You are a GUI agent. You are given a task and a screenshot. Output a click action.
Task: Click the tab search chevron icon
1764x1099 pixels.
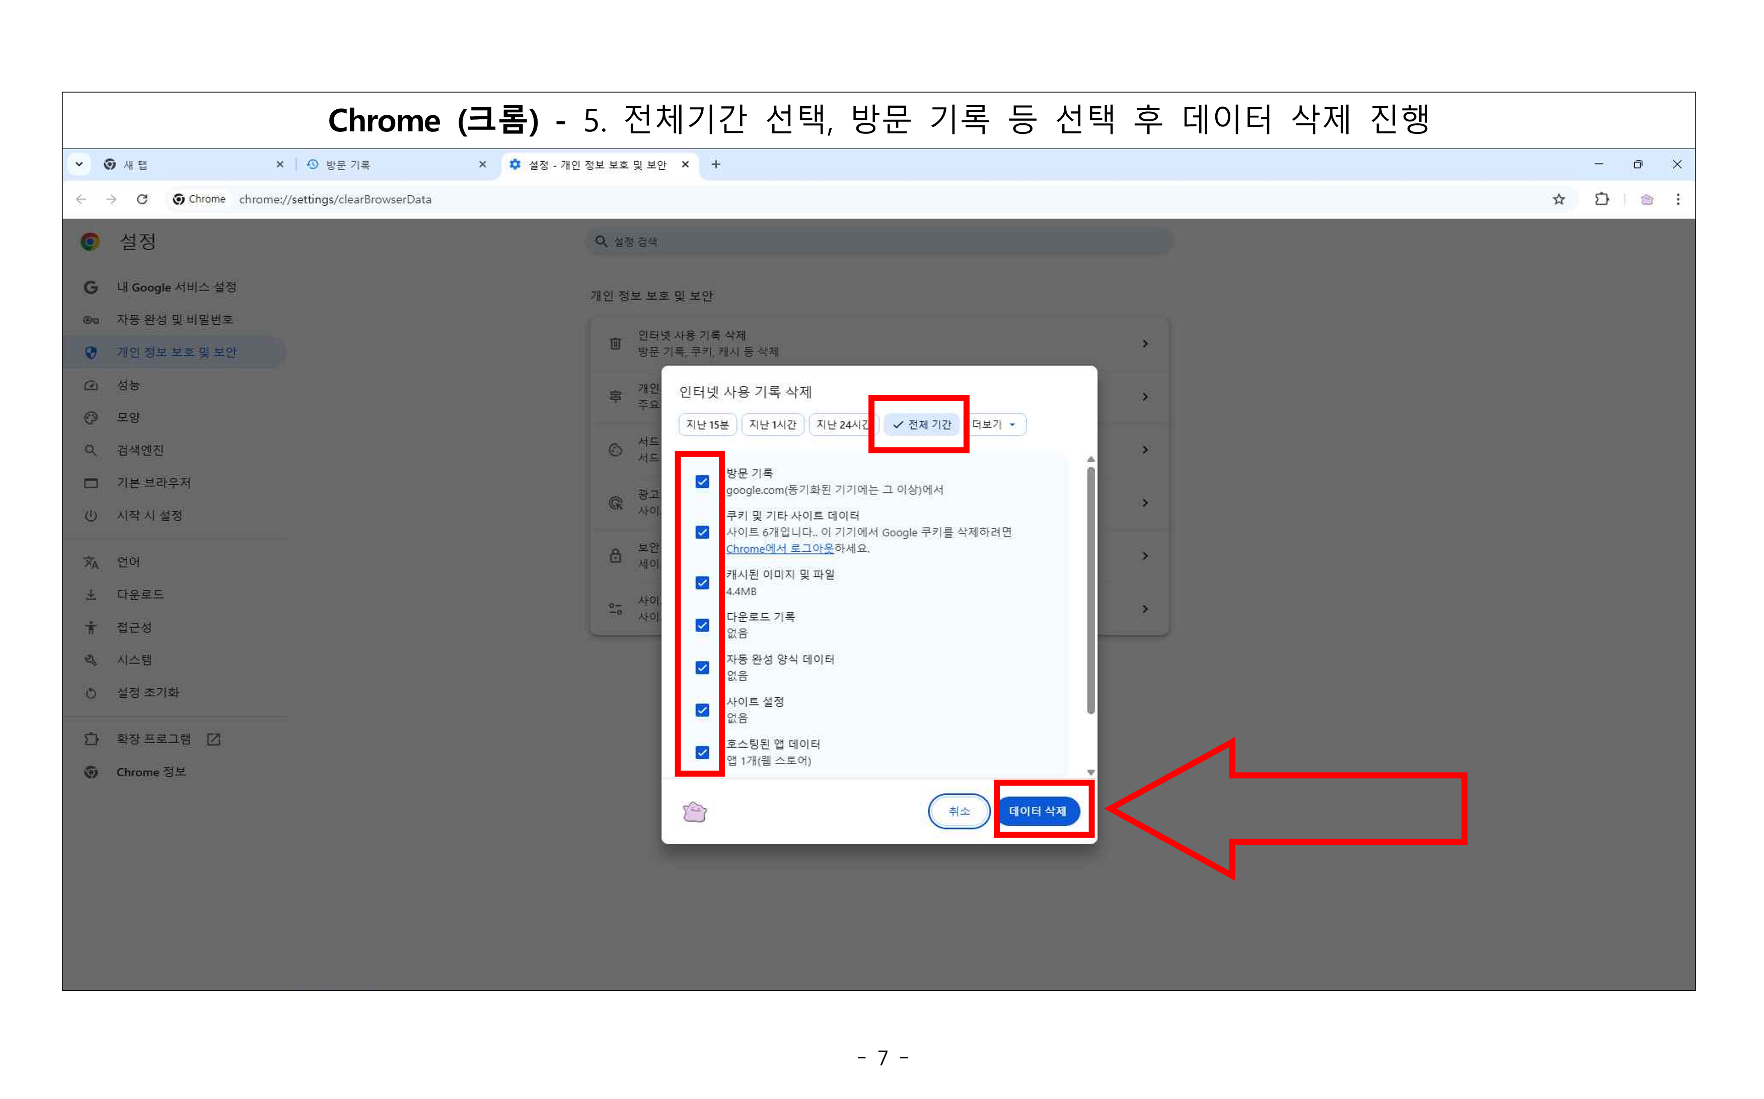pyautogui.click(x=79, y=165)
